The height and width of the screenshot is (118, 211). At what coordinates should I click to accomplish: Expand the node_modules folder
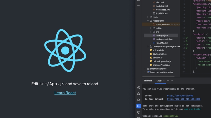151,25
